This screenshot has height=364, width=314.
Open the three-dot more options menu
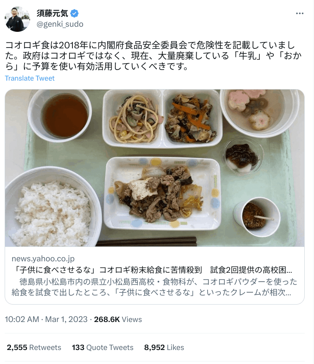click(300, 14)
